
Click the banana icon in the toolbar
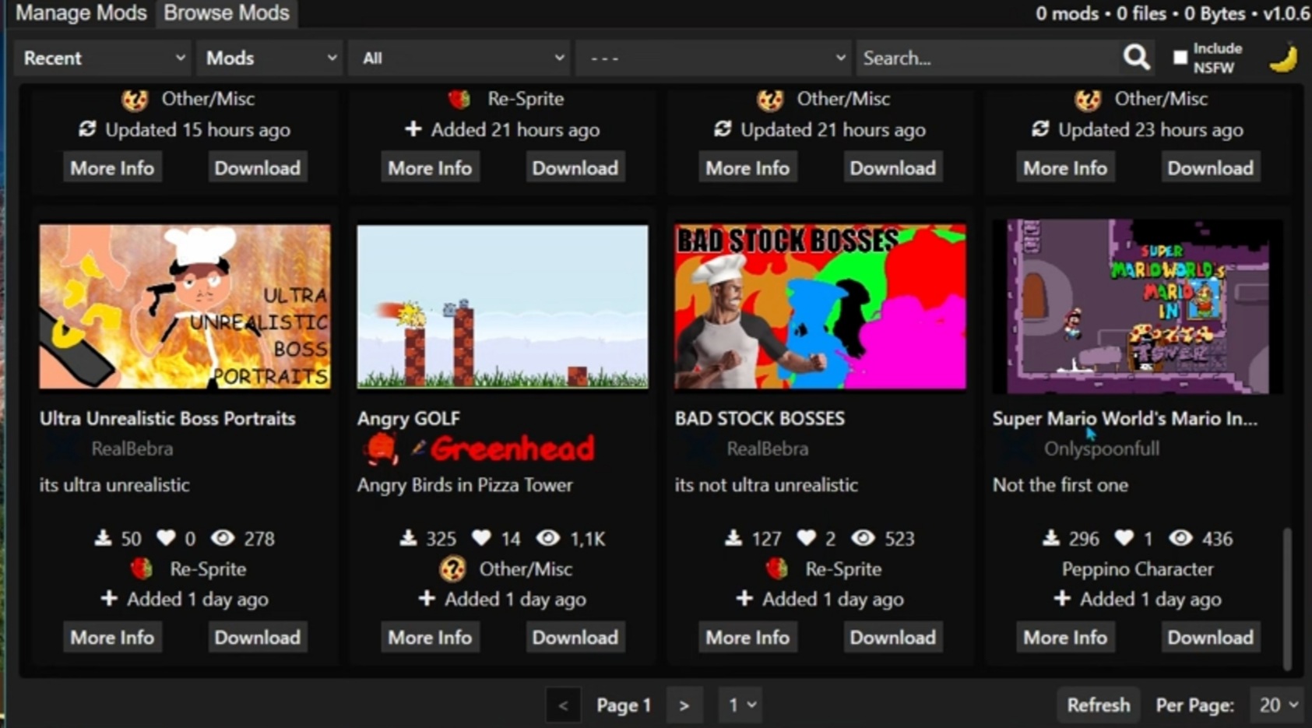pyautogui.click(x=1283, y=58)
